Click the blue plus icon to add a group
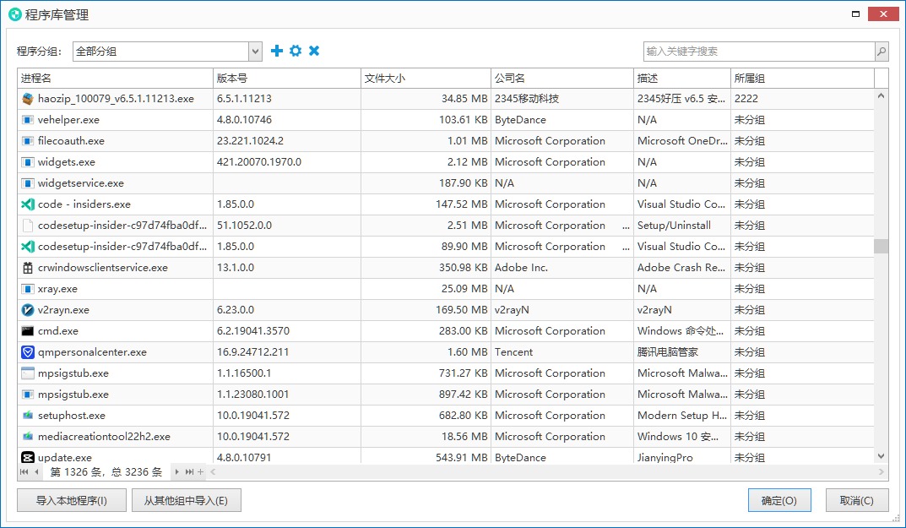Image resolution: width=906 pixels, height=528 pixels. 277,51
